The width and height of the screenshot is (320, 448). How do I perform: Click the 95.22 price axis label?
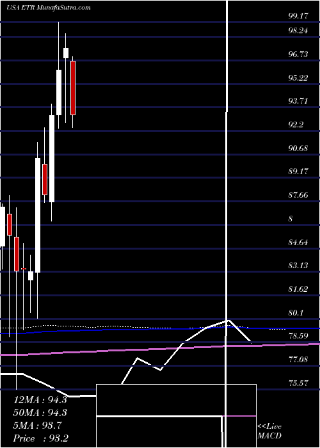pos(298,77)
